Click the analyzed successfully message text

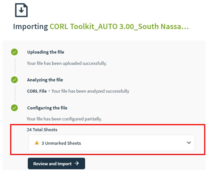click(x=90, y=91)
